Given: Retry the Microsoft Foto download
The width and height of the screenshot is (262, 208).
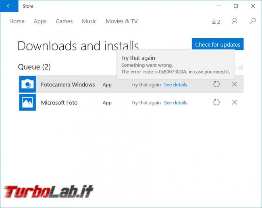Looking at the screenshot, I should [x=216, y=102].
